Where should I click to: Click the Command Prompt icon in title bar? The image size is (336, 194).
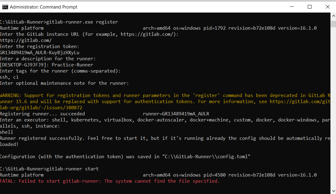click(x=5, y=7)
